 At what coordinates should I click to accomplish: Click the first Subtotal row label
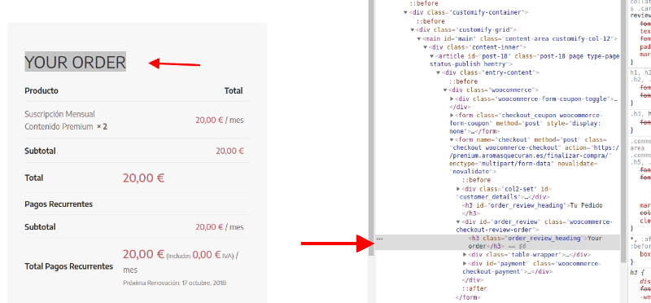(40, 151)
